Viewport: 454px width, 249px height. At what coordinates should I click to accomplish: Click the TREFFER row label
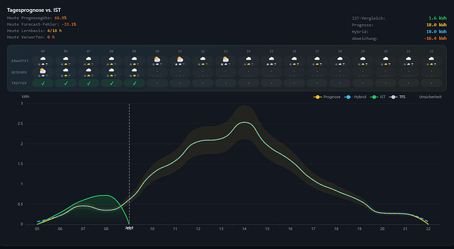pos(19,83)
